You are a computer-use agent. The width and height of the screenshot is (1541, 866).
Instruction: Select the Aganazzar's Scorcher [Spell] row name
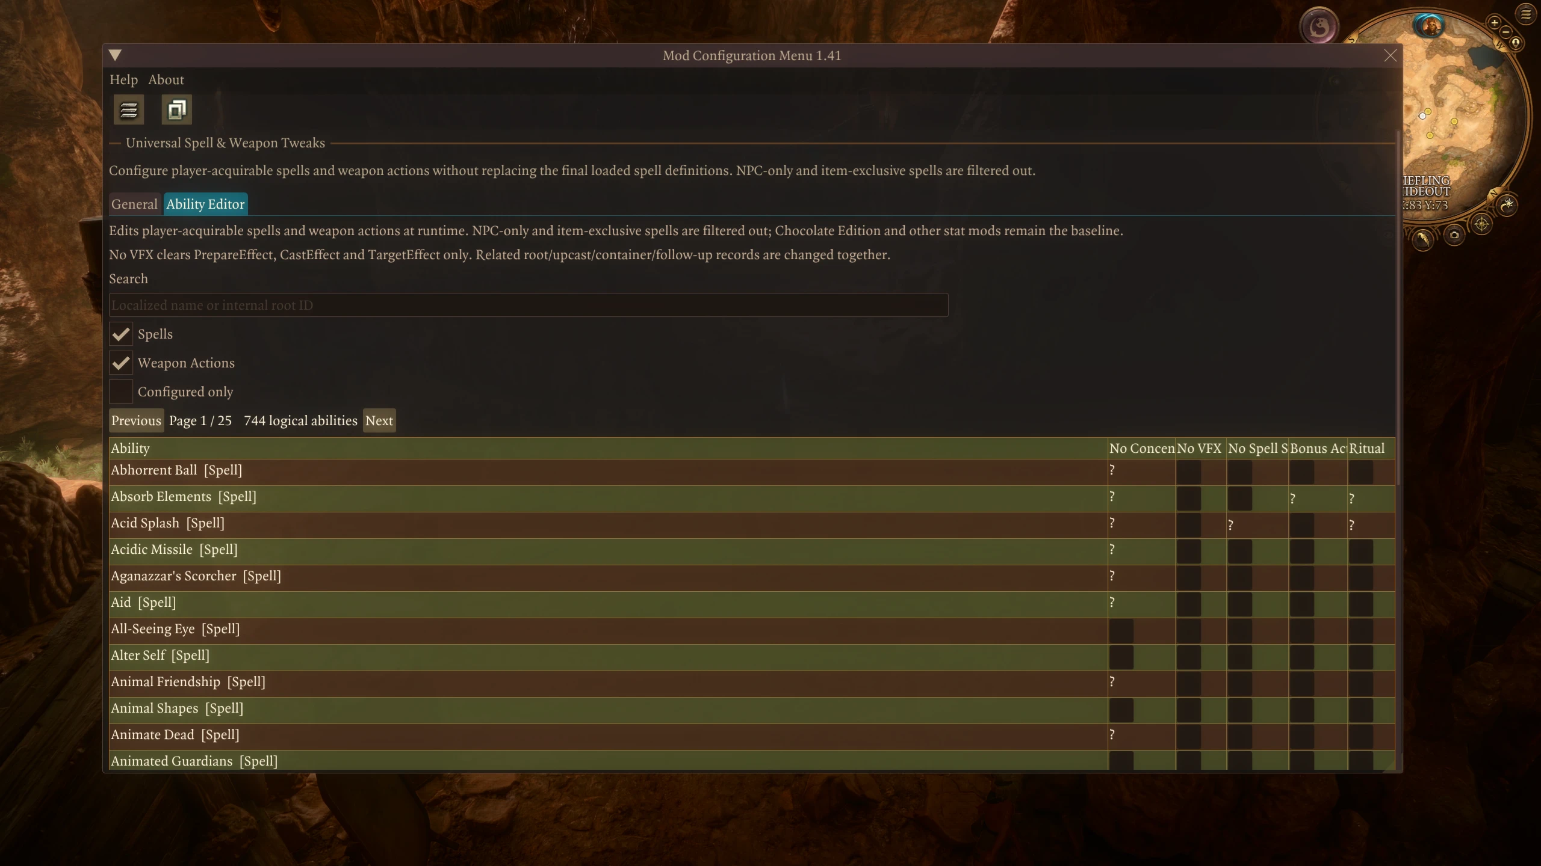[x=196, y=576]
